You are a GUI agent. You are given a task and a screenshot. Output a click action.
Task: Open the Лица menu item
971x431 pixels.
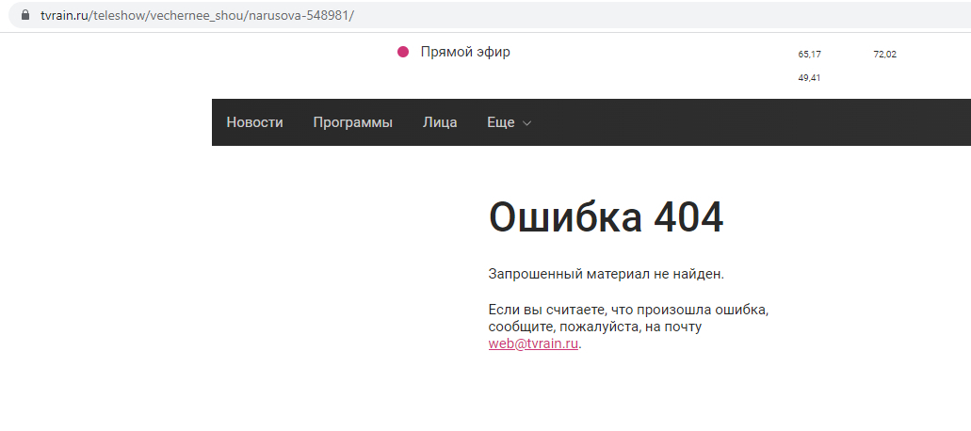441,122
